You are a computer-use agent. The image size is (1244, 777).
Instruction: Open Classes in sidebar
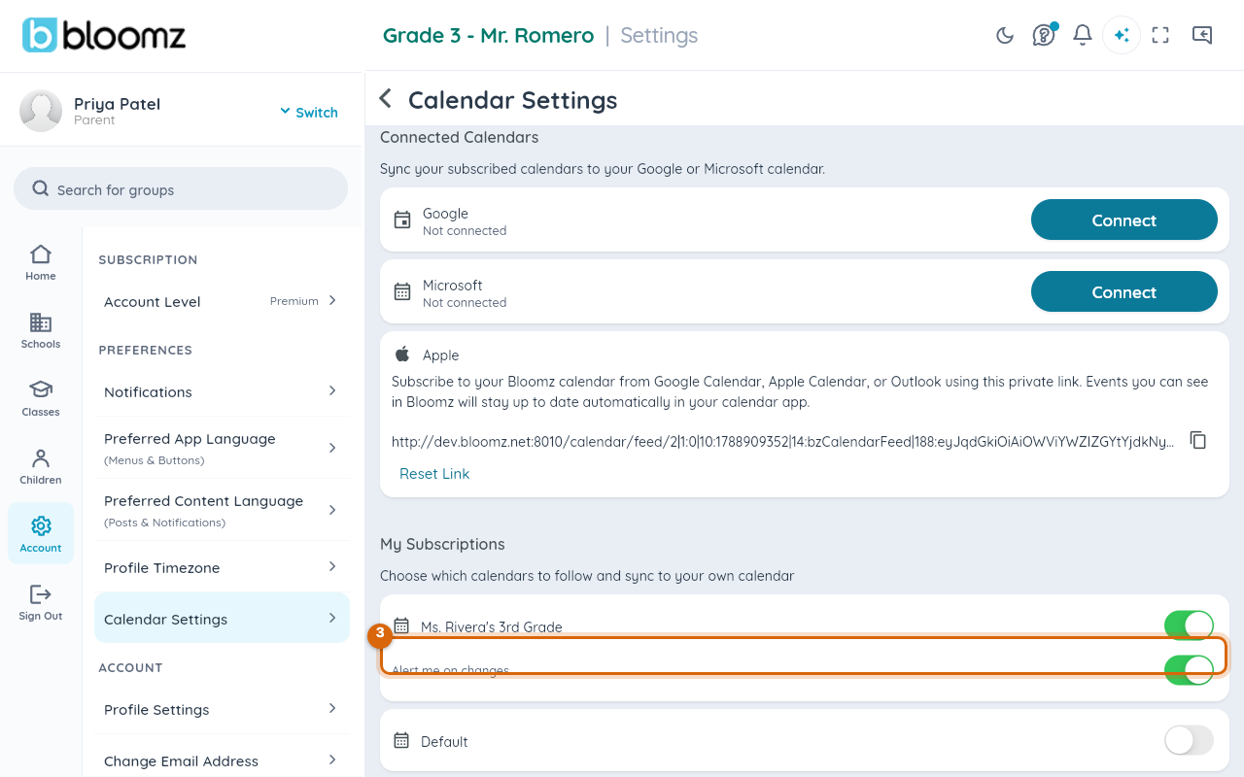pos(41,399)
